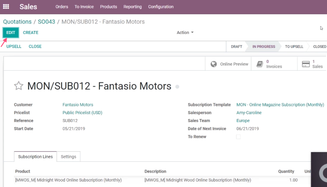Select the Closed stage
This screenshot has width=327, height=187.
point(319,46)
